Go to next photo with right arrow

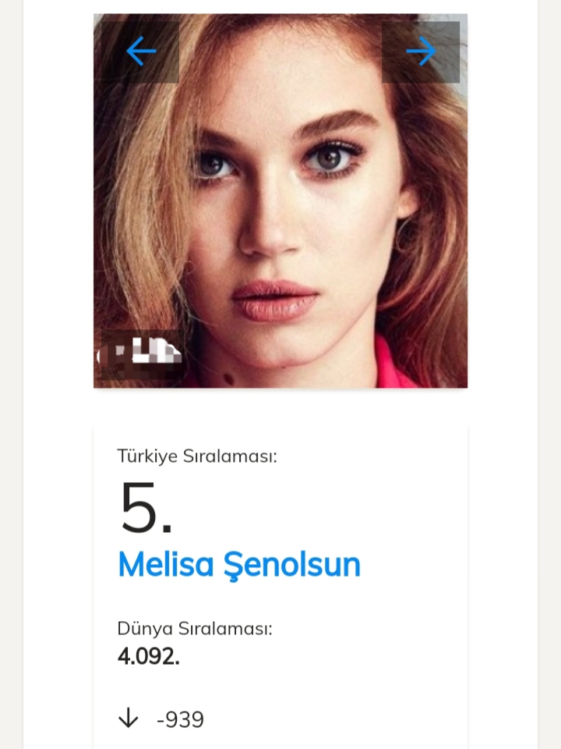(x=421, y=51)
